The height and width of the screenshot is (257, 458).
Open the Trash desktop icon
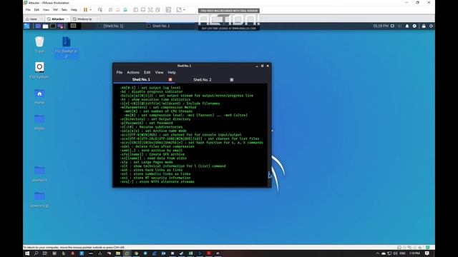[x=39, y=44]
